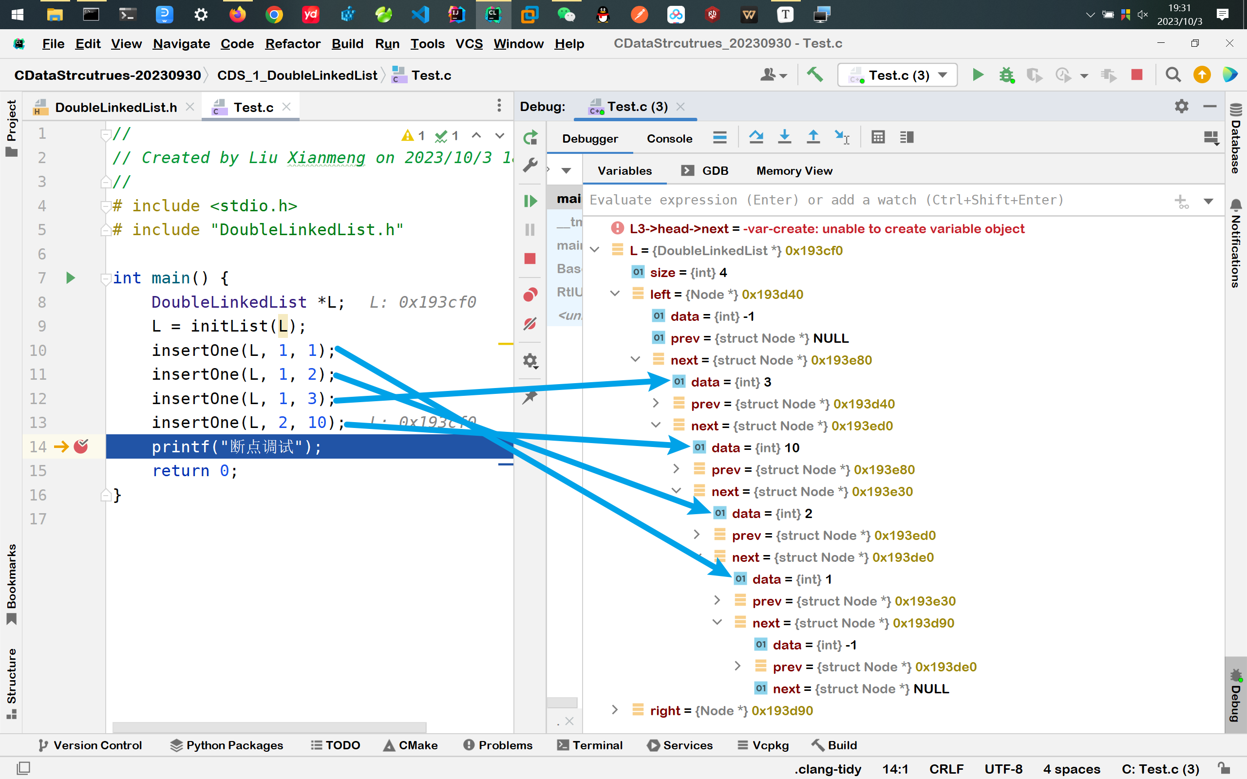Collapse the left Node 0x193d40 entry
1247x779 pixels.
tap(615, 294)
